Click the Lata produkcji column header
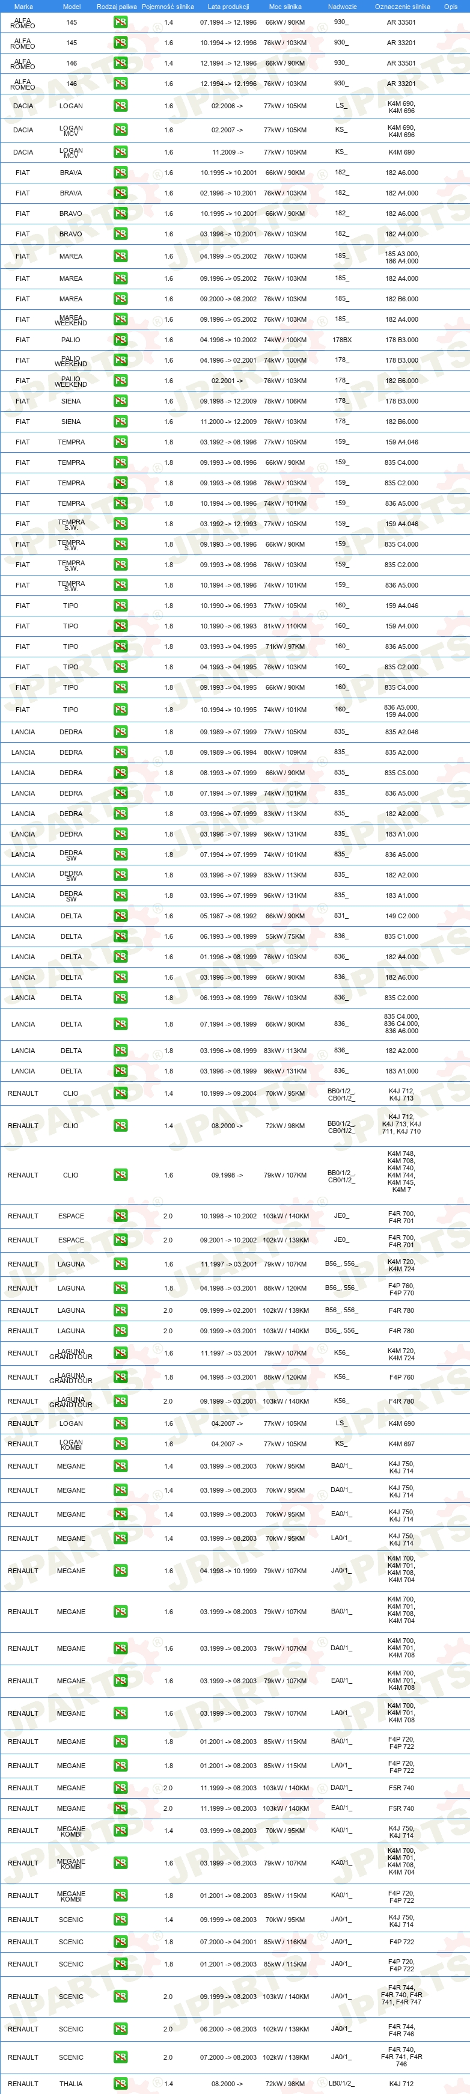The image size is (470, 2094). [228, 7]
